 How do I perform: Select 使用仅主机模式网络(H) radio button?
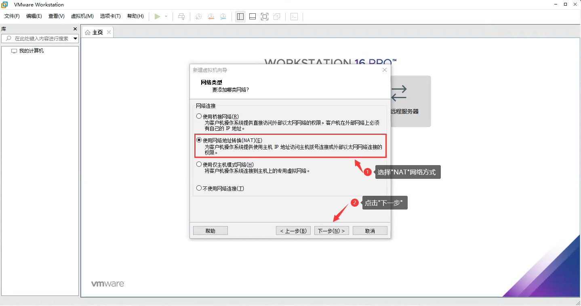[199, 164]
